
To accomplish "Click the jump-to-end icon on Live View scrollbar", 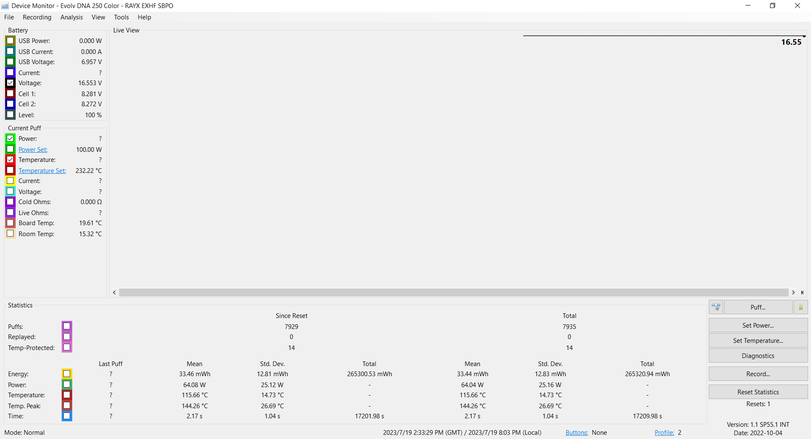I will [x=802, y=293].
